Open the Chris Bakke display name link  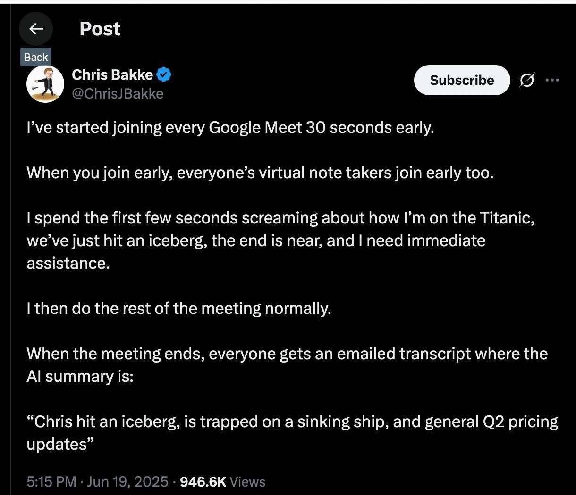tap(112, 74)
